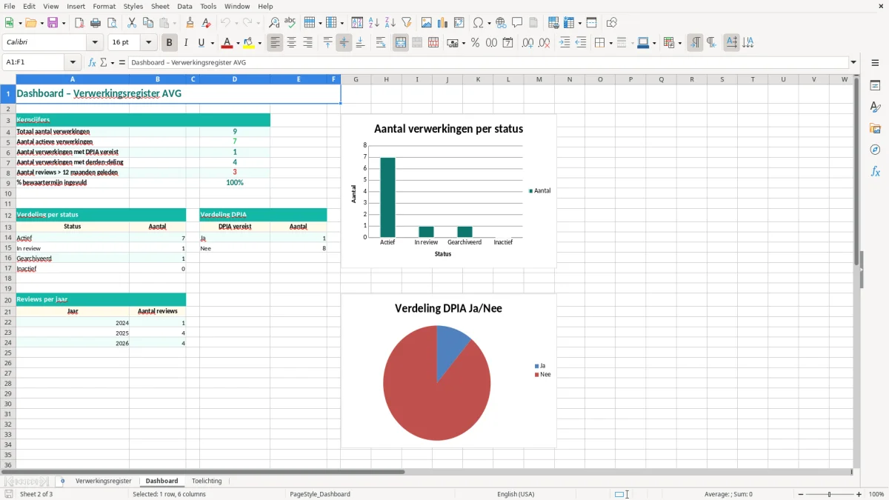The image size is (889, 500).
Task: Click Format as Percent icon
Action: pyautogui.click(x=476, y=43)
